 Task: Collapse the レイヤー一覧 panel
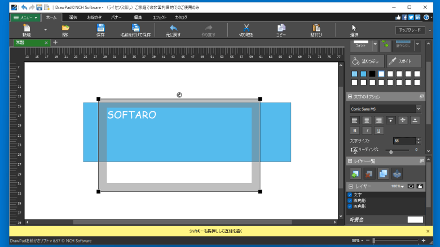[x=350, y=161]
